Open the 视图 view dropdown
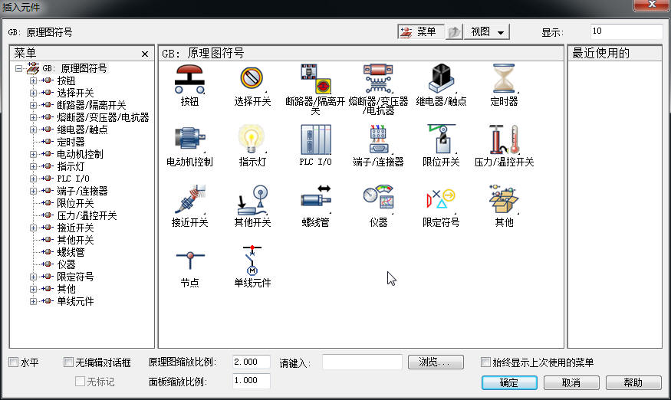Screen dimensions: 671x400 point(488,32)
